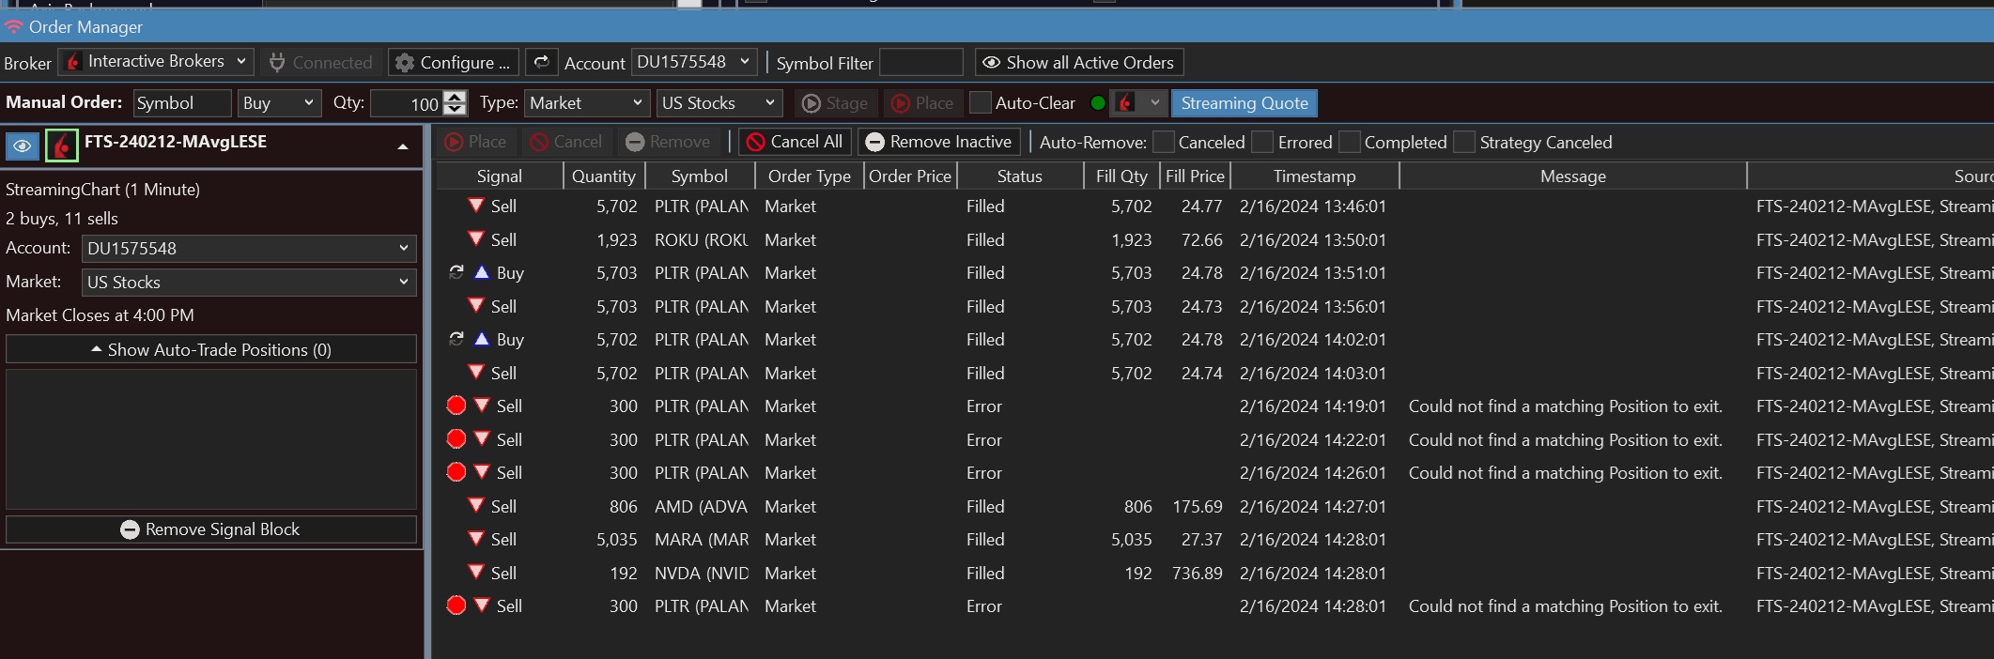Click the red Sell triangle on the 13:46:01 PLTR row
Screen dimensions: 1994x659
click(x=476, y=206)
